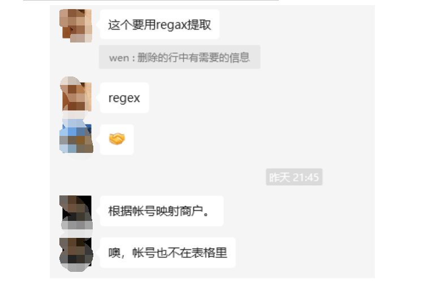Click "噢" at start of last message
Image resolution: width=423 pixels, height=290 pixels.
click(x=114, y=253)
